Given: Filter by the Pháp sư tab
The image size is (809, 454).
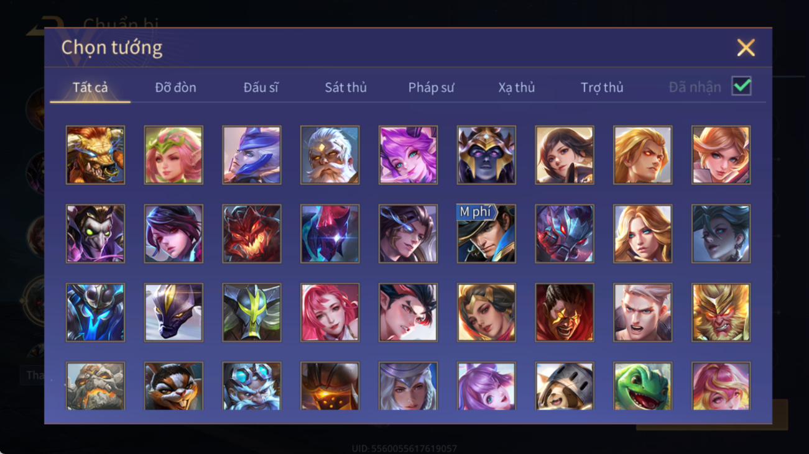Looking at the screenshot, I should coord(431,88).
